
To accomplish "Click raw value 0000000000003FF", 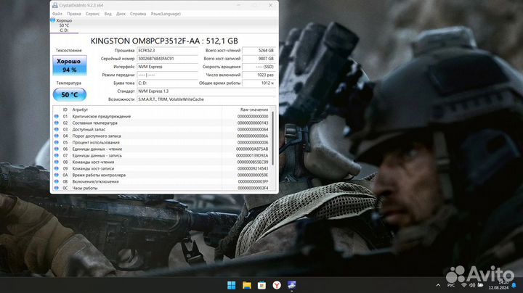I will [x=253, y=182].
